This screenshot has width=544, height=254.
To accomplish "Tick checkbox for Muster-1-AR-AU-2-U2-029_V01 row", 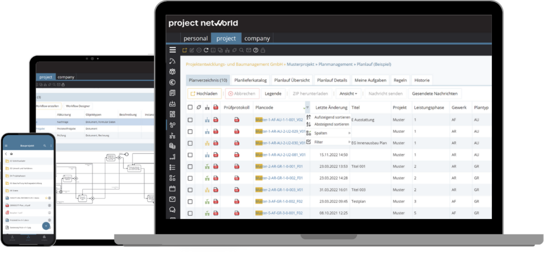I will point(190,131).
